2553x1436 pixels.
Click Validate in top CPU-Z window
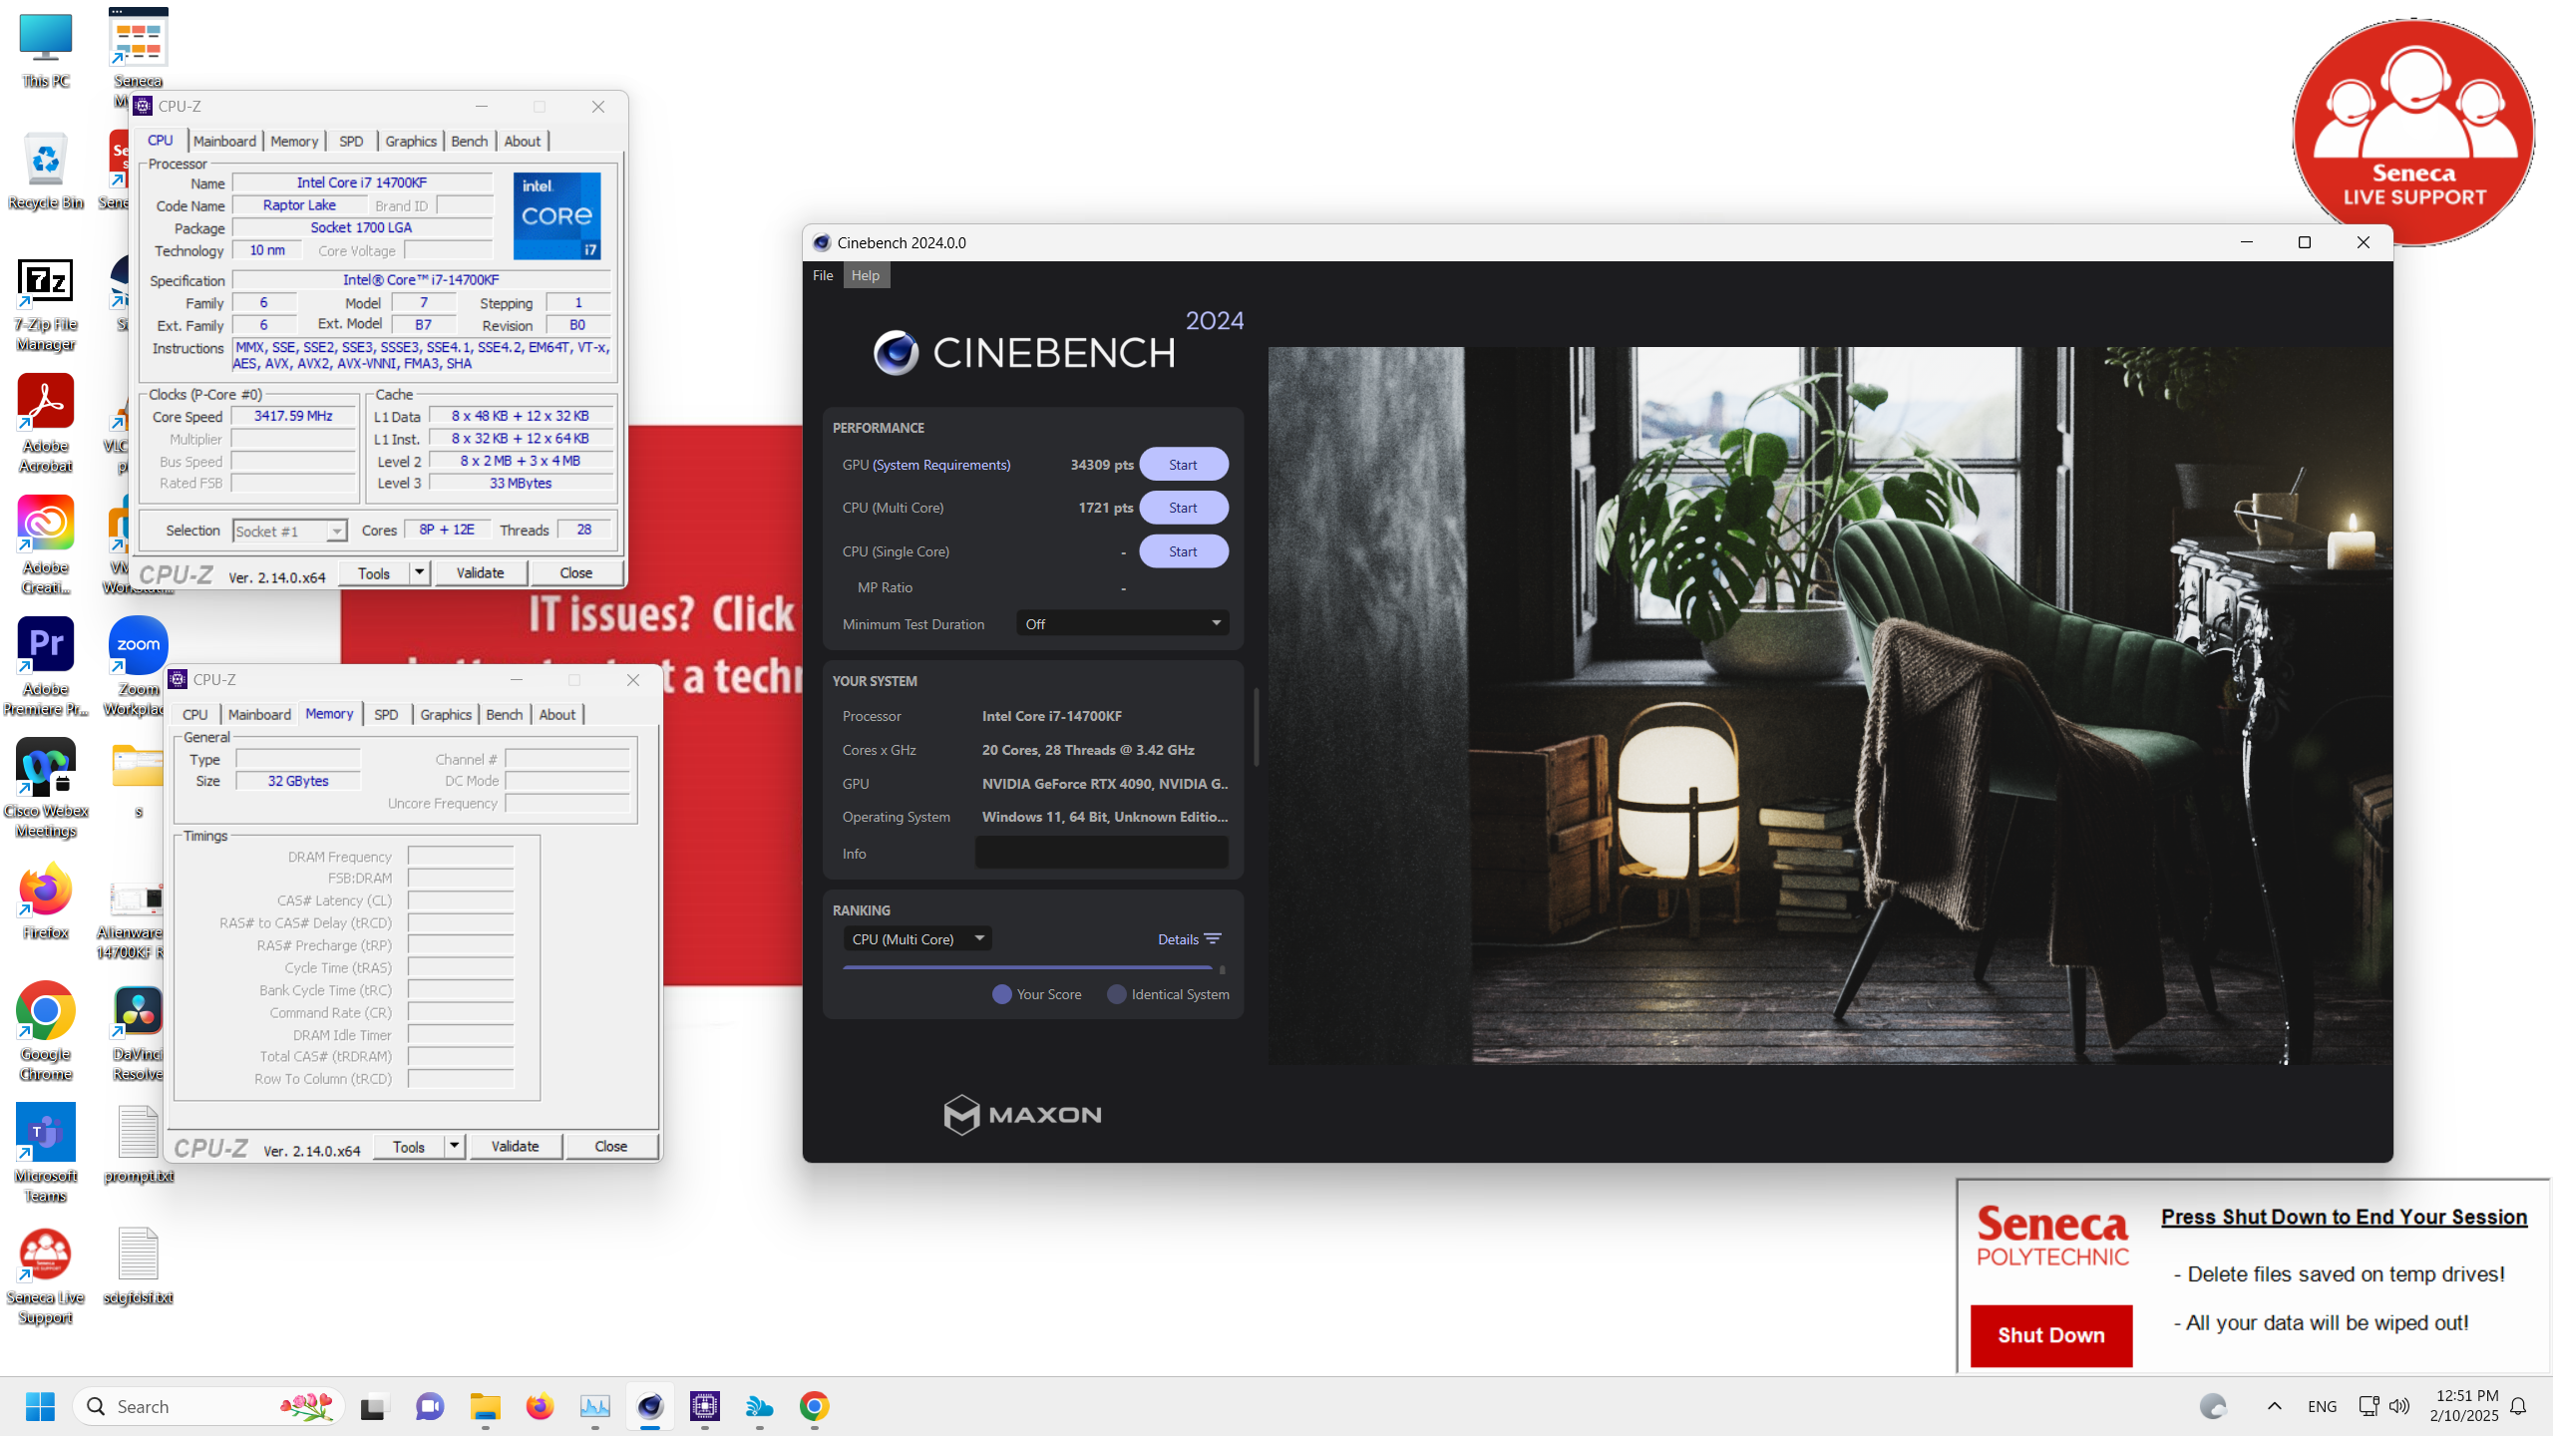tap(481, 572)
